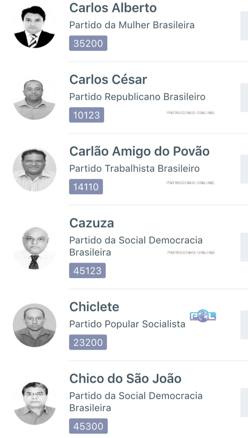Click Partido Popular Socialista party label

(127, 324)
